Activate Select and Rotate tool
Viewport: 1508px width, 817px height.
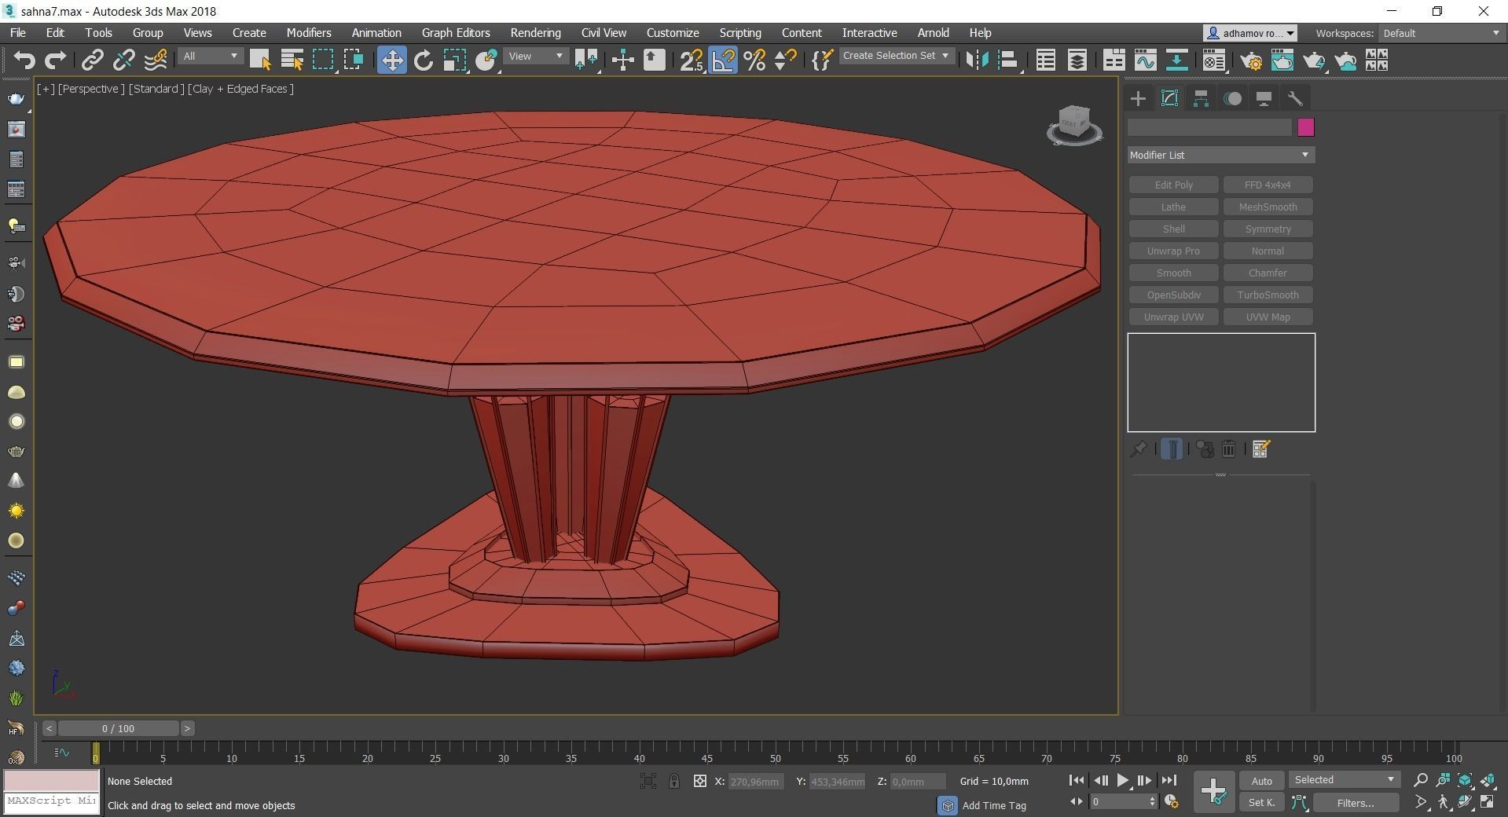coord(423,60)
